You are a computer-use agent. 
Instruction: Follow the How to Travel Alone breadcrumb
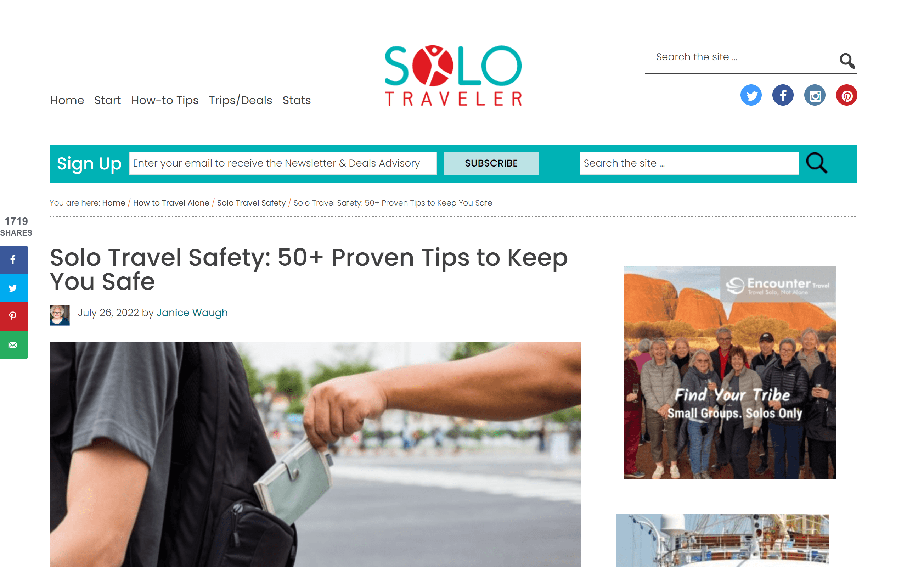tap(171, 203)
